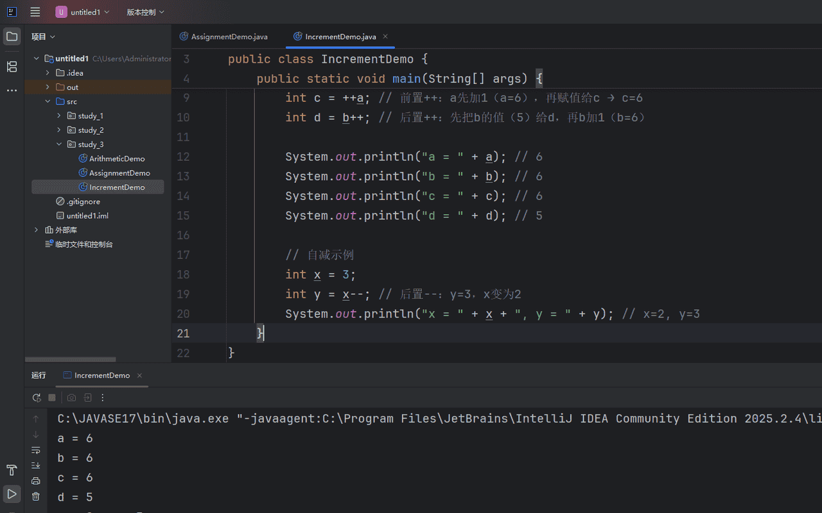Toggle soft-wrap in run console

tap(36, 450)
